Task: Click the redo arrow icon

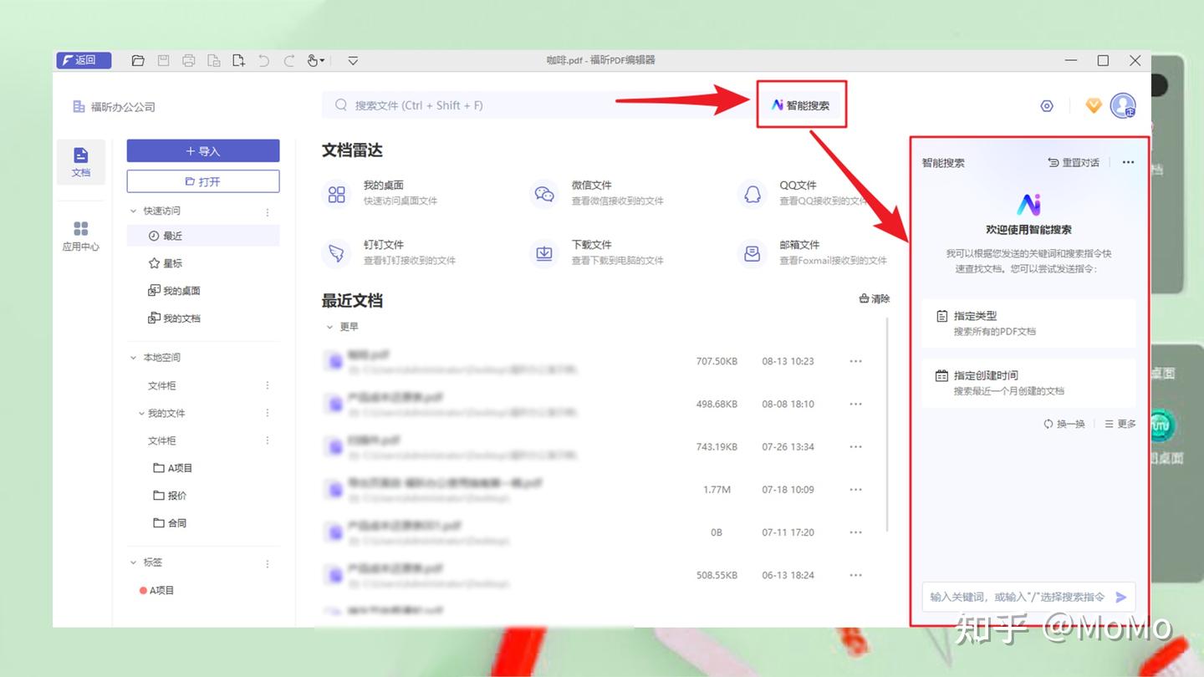Action: click(289, 60)
